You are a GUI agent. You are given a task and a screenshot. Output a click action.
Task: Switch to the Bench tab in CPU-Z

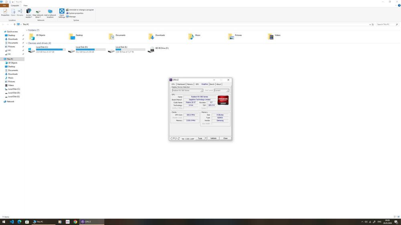tap(212, 84)
